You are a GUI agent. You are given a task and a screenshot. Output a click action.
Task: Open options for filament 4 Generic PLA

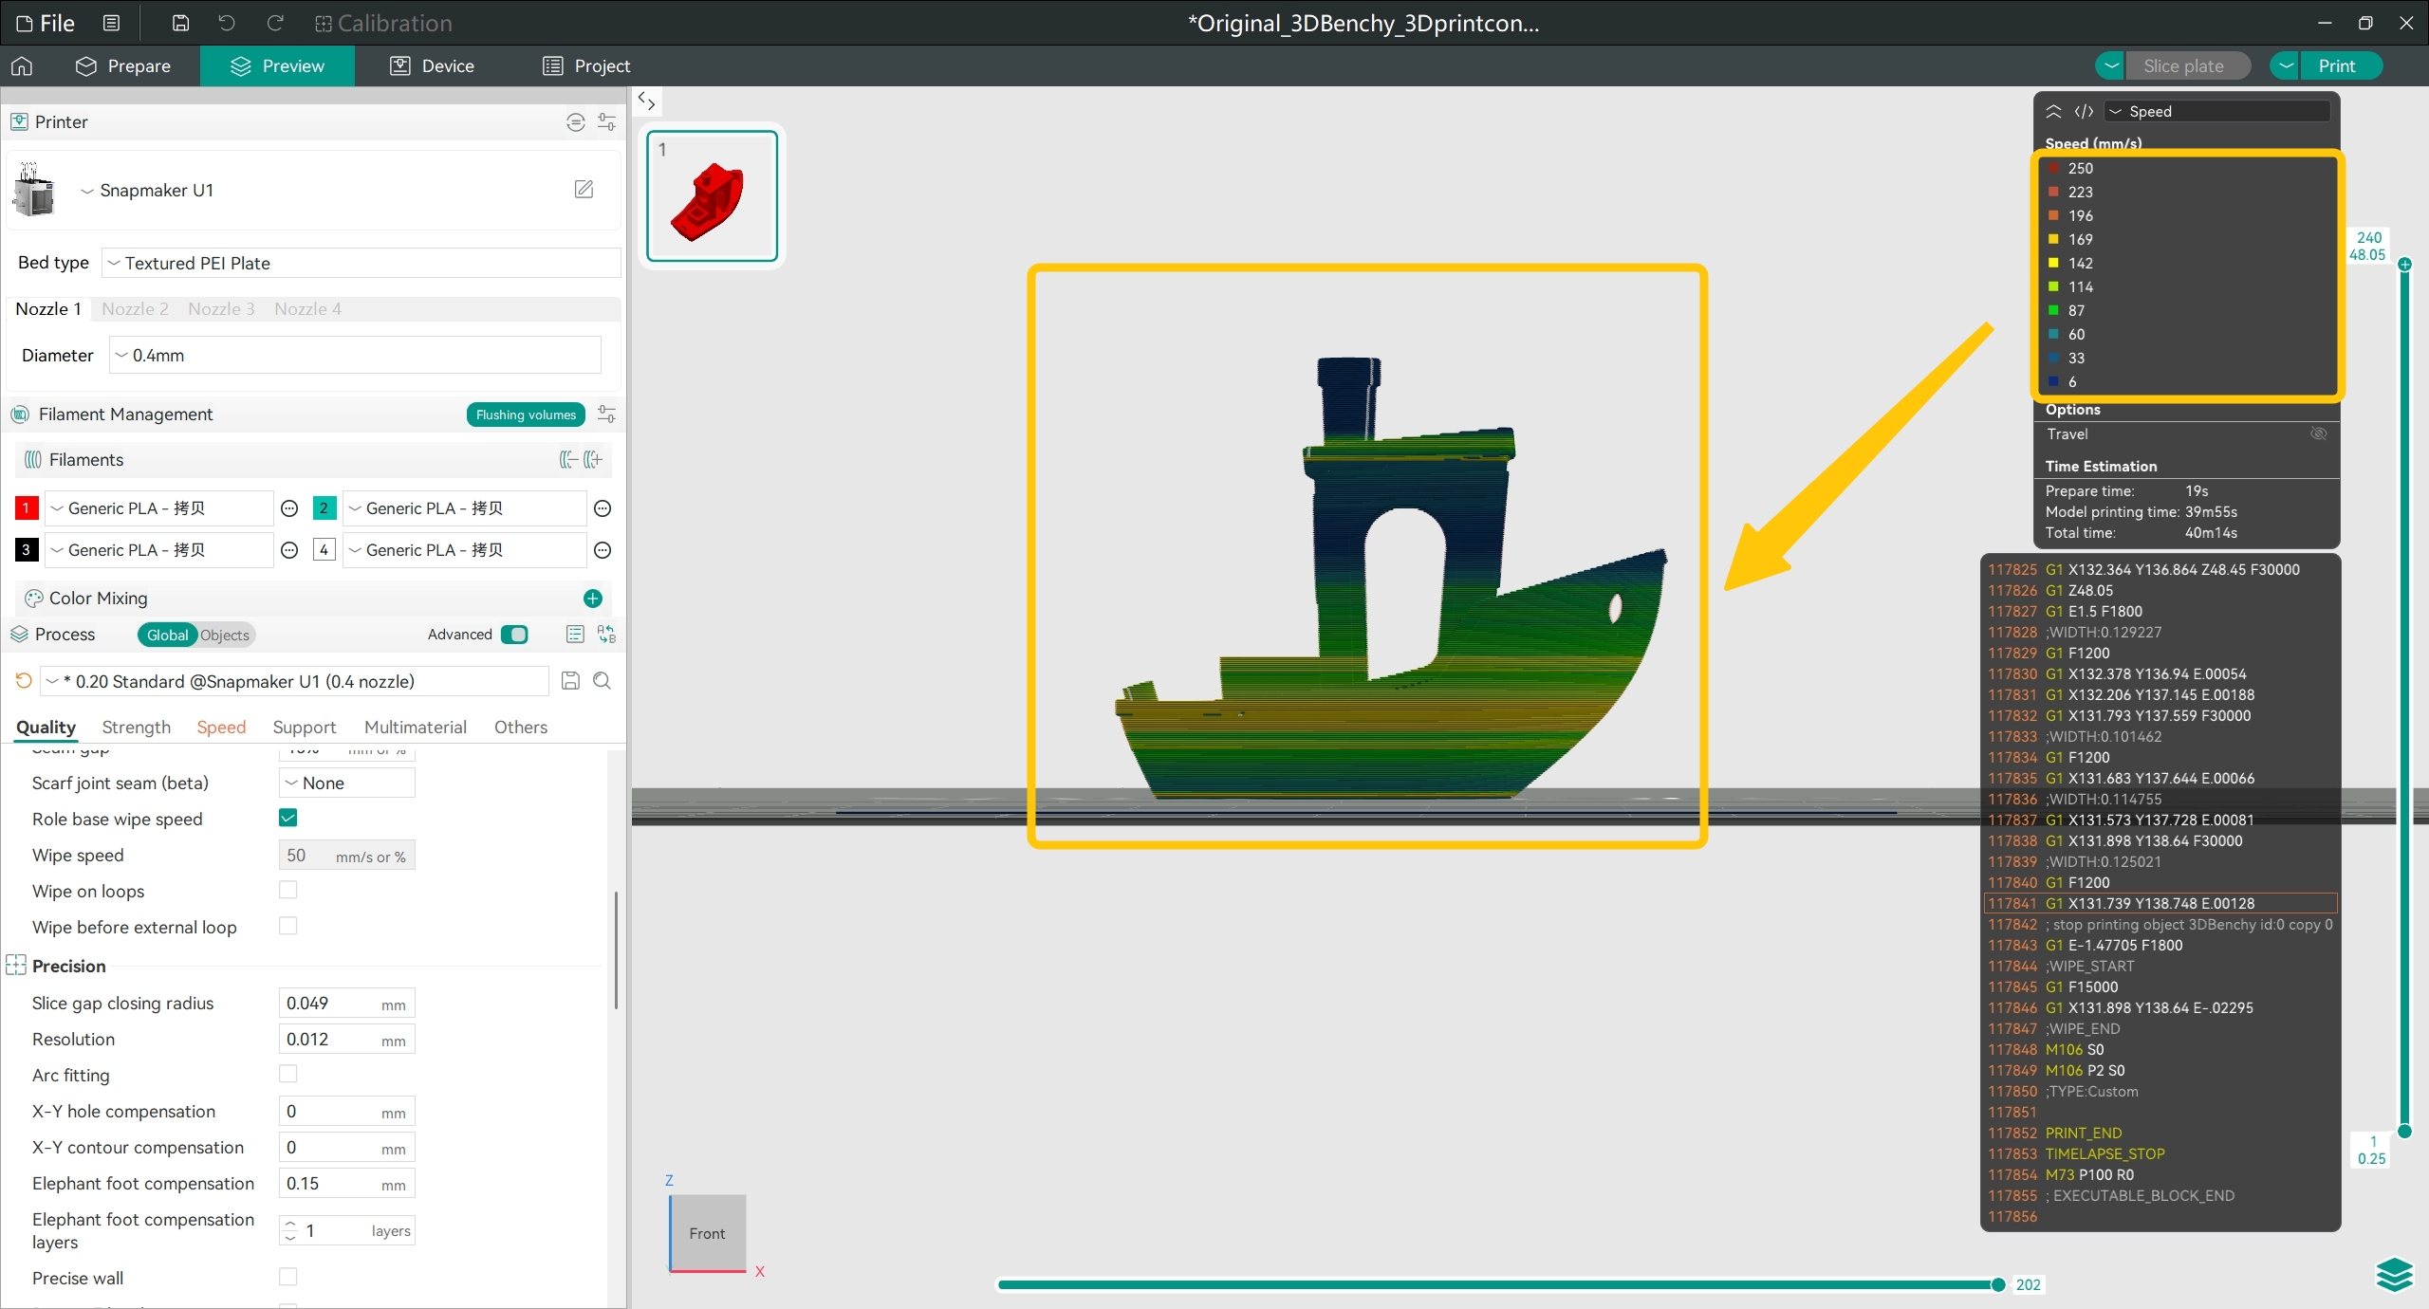603,550
